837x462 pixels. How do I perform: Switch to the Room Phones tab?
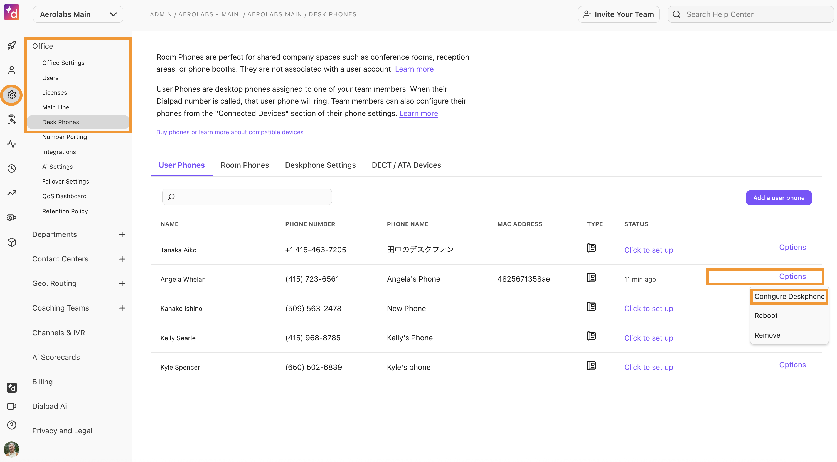point(245,165)
